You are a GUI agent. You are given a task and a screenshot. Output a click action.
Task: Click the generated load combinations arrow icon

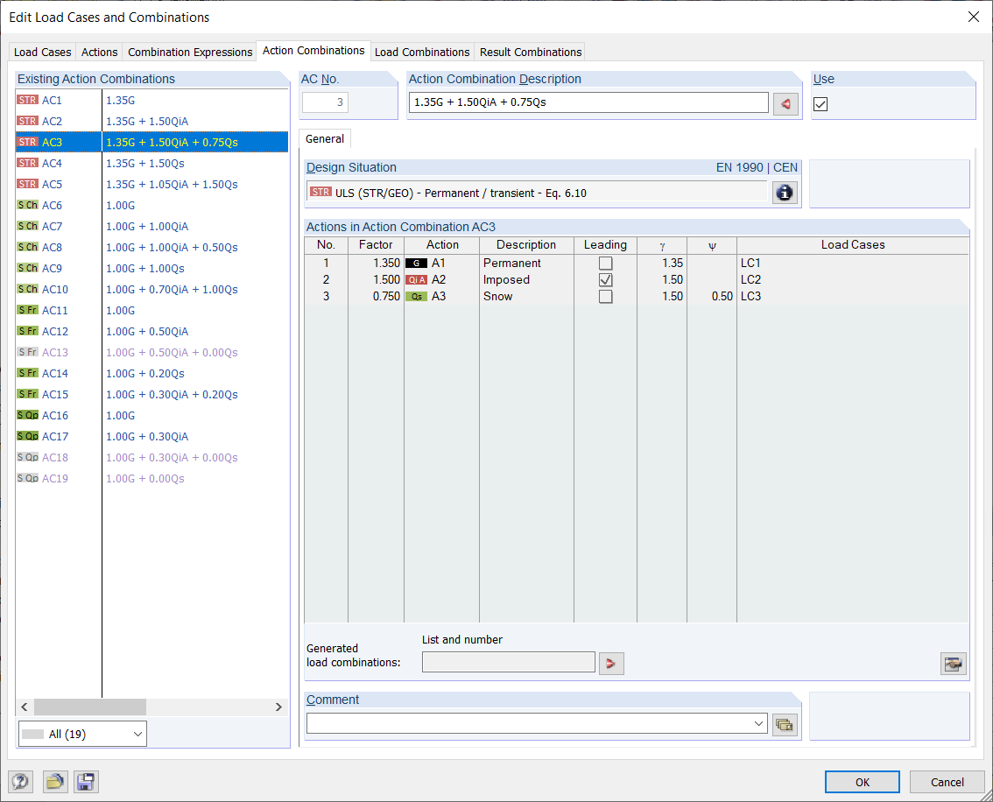[x=611, y=664]
